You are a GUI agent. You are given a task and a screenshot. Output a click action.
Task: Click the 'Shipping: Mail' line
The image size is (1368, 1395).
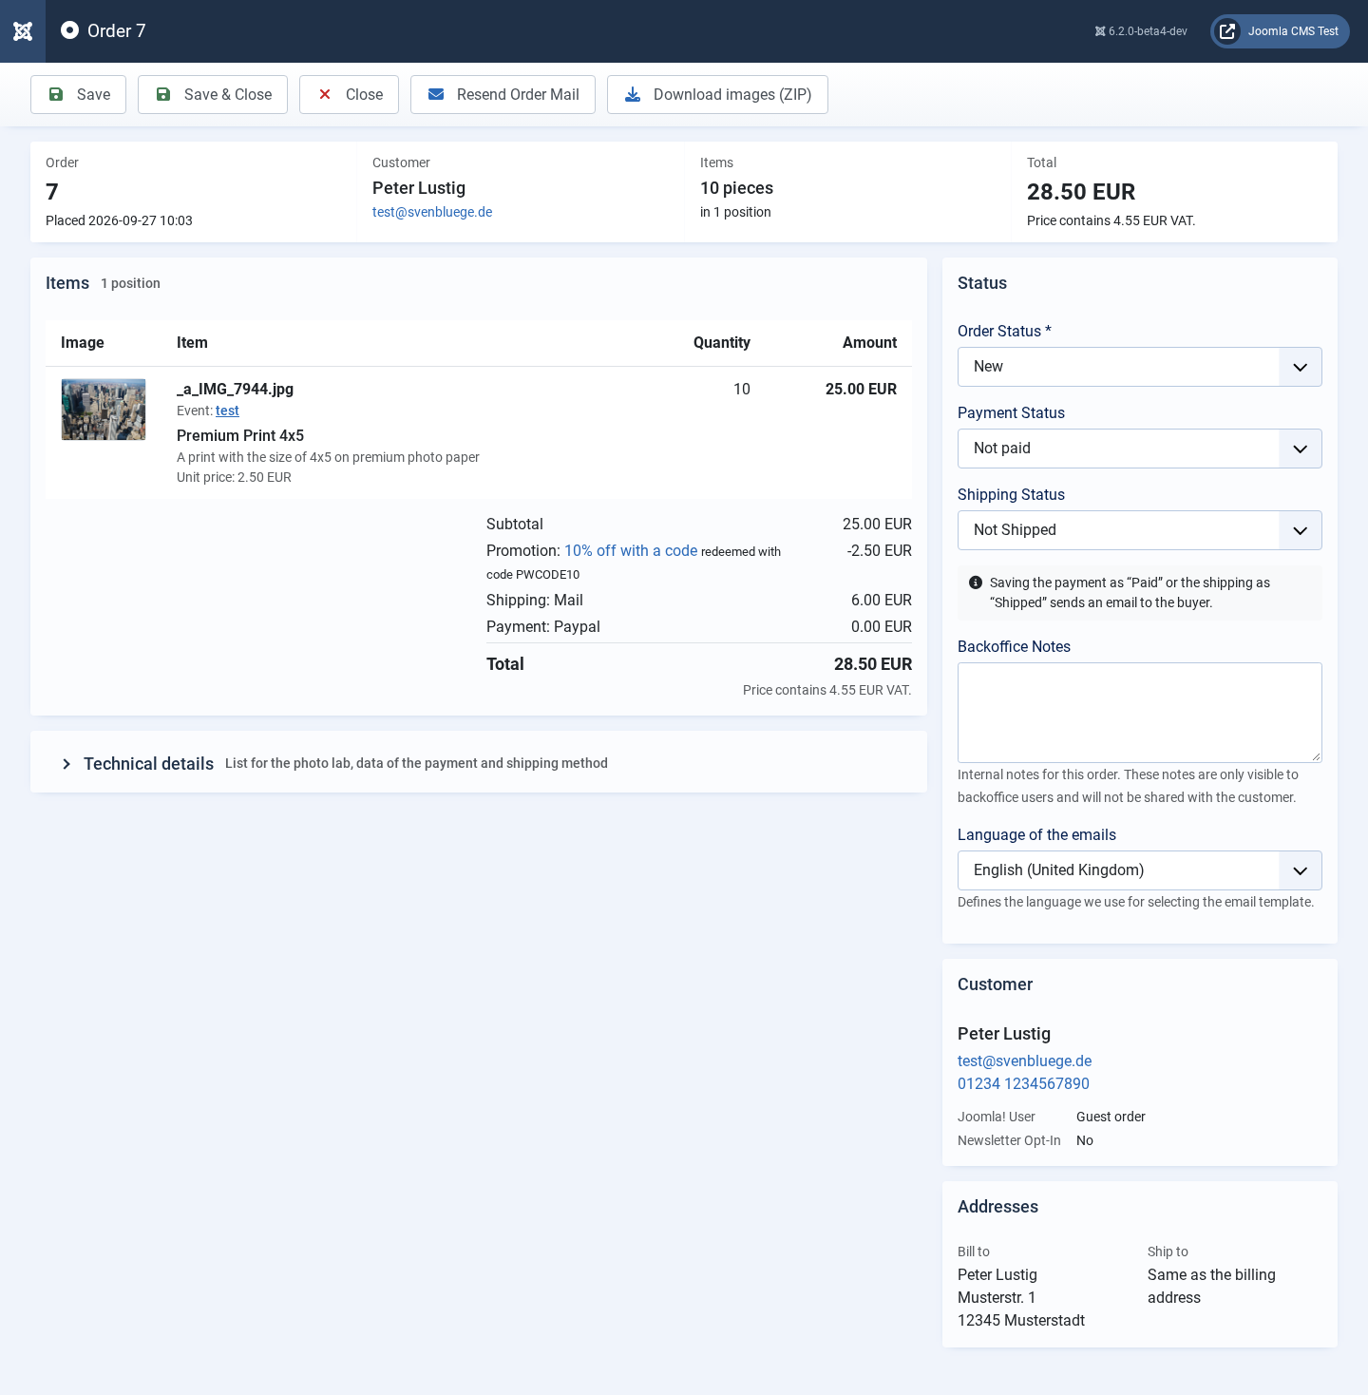pyautogui.click(x=535, y=601)
